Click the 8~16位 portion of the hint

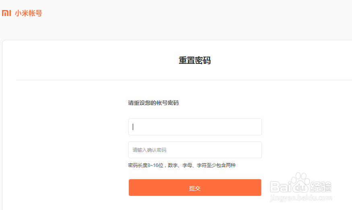click(x=155, y=165)
